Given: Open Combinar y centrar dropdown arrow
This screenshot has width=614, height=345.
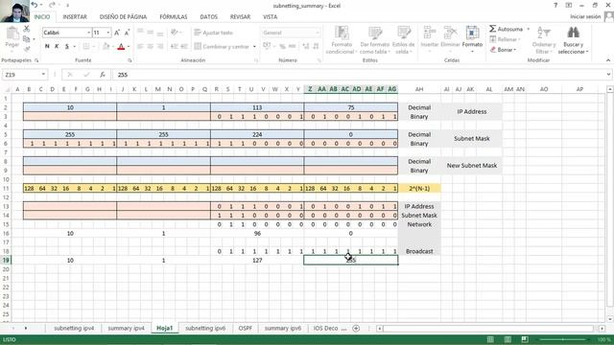Looking at the screenshot, I should click(254, 47).
